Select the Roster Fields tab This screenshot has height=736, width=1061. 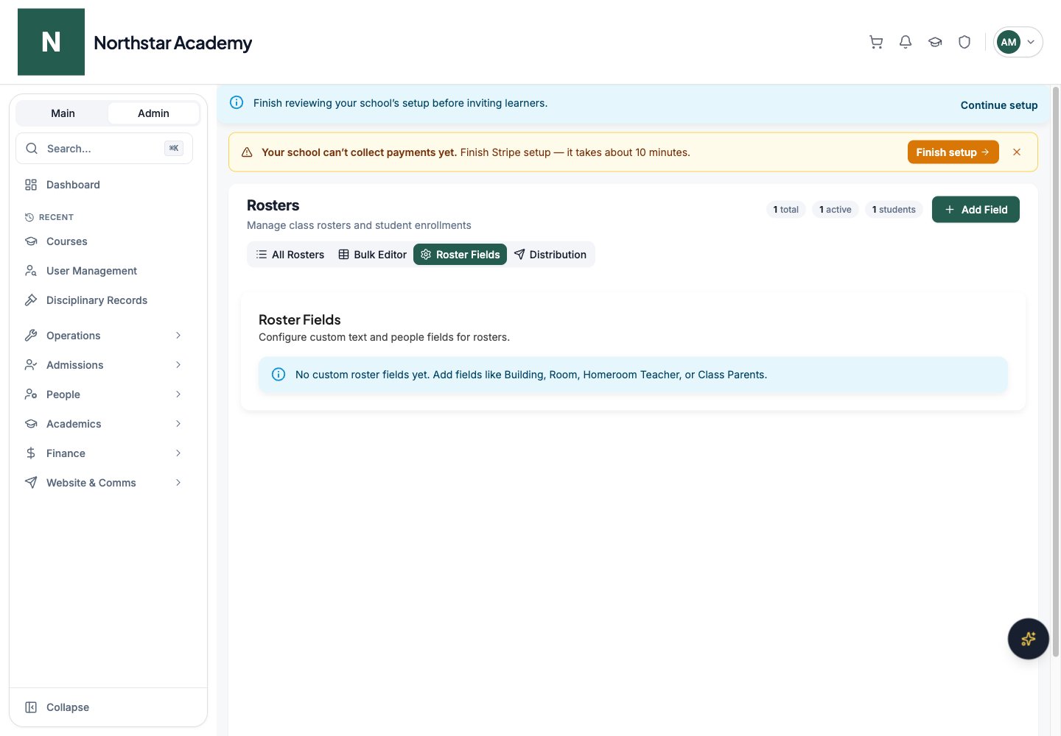click(x=460, y=255)
